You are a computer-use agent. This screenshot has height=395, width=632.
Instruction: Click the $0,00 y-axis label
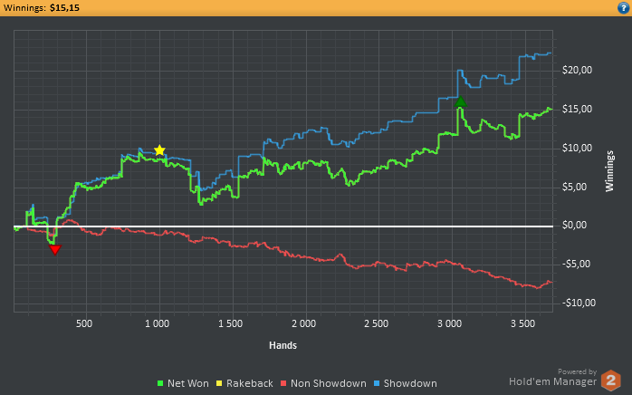point(574,226)
